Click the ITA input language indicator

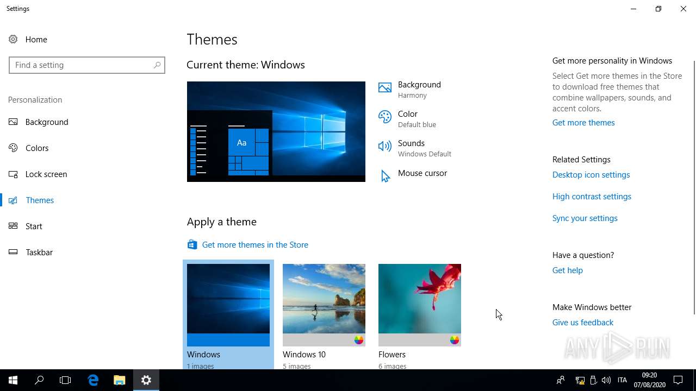click(623, 380)
